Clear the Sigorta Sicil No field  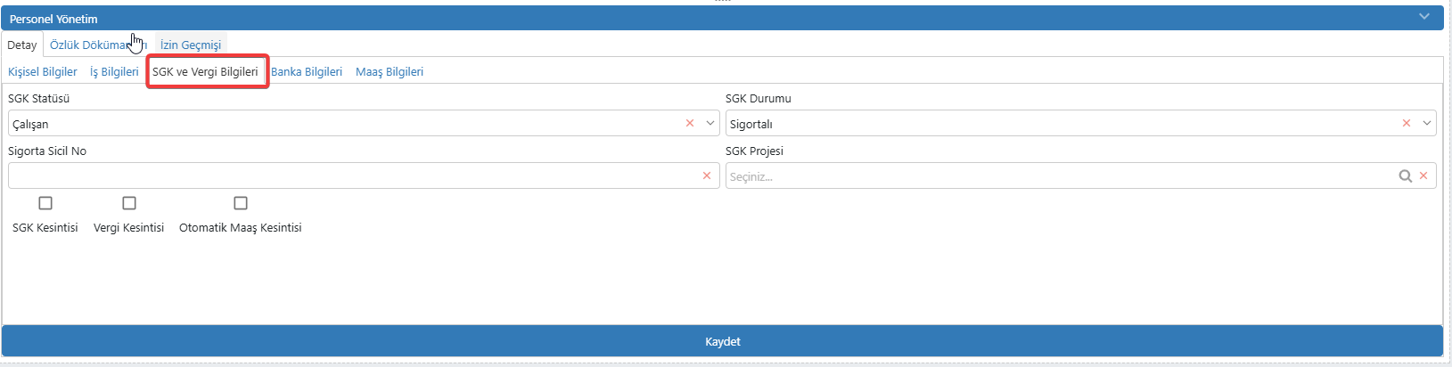coord(707,175)
